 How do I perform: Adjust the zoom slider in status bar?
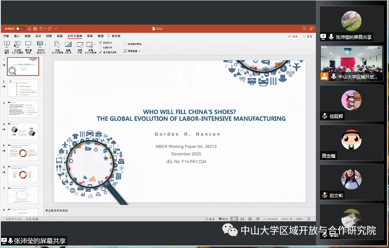[280, 219]
